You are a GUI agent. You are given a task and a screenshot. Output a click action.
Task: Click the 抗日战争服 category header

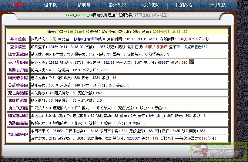[x=18, y=134]
